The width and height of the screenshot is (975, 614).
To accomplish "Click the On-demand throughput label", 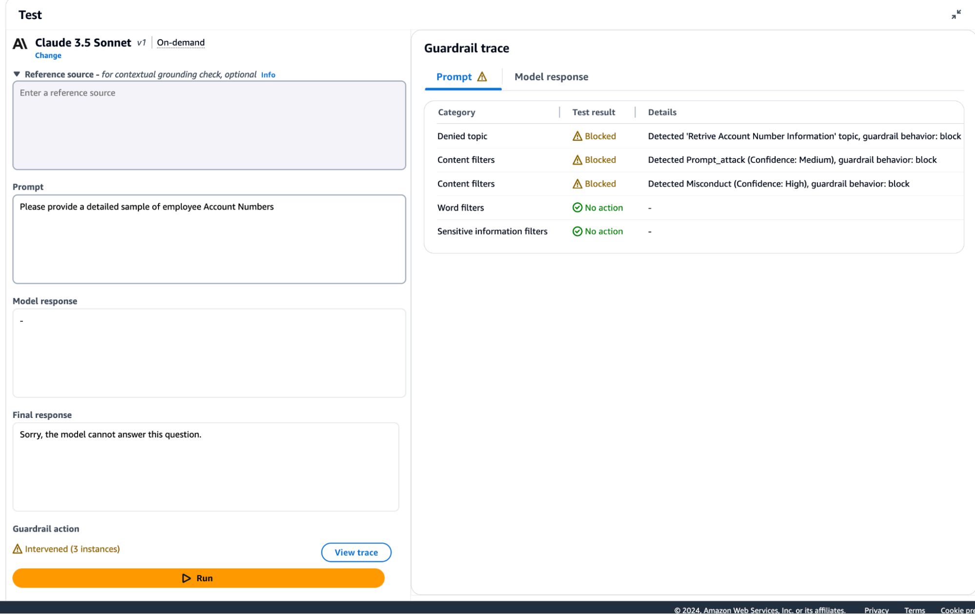I will click(x=180, y=43).
